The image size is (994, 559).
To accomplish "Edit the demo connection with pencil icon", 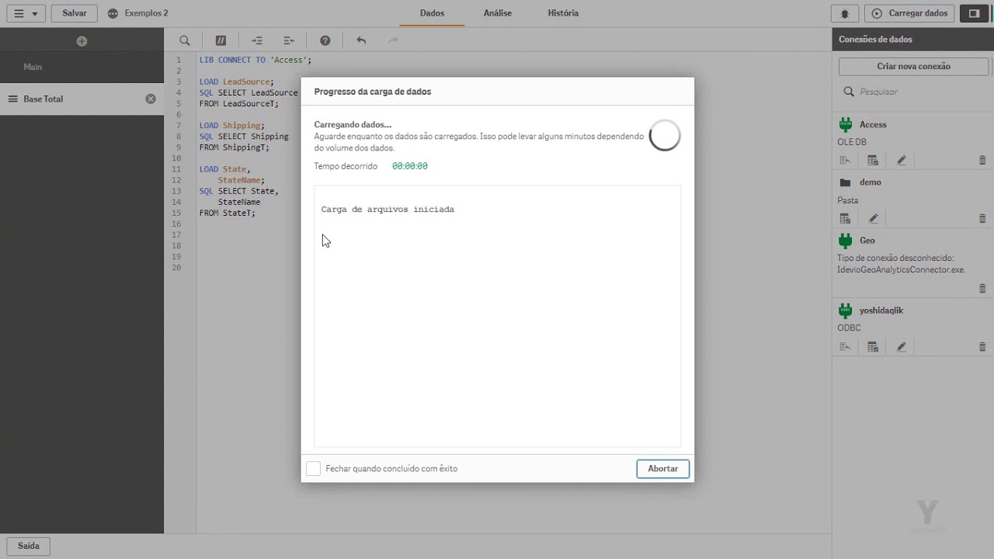I will (874, 219).
